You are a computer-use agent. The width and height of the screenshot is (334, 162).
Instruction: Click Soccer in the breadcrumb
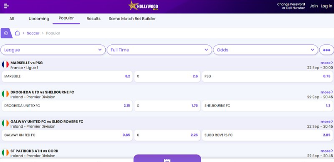click(33, 33)
